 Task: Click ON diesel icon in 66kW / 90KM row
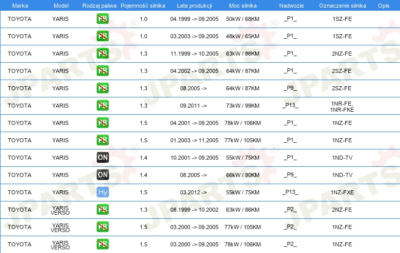(102, 174)
